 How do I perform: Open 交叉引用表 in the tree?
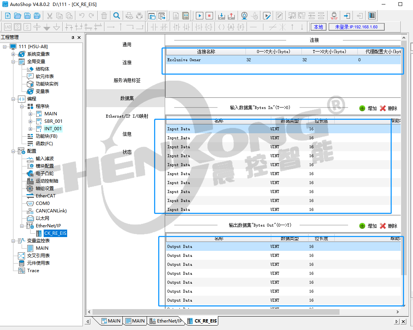pyautogui.click(x=38, y=256)
